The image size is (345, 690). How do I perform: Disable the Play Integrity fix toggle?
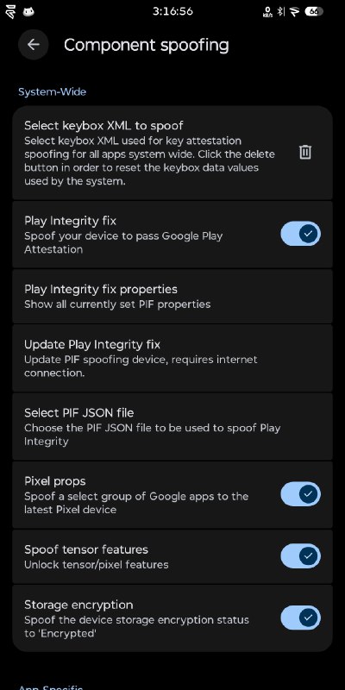coord(300,234)
